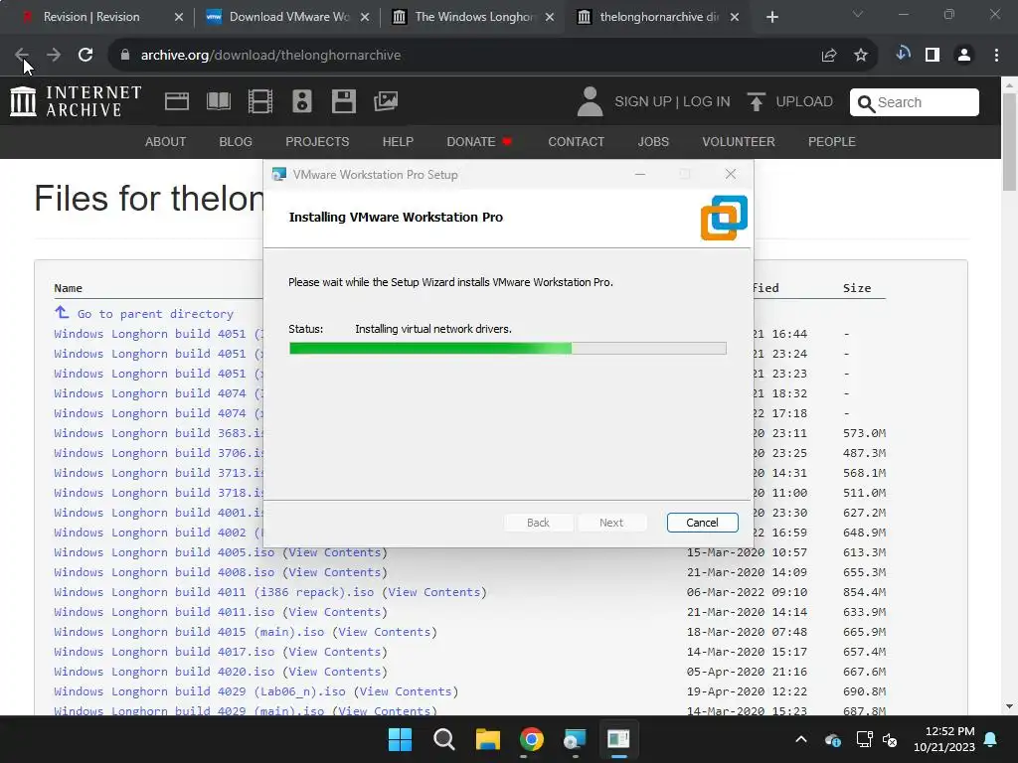View Contents of build 4020.iso
Image resolution: width=1018 pixels, height=763 pixels.
point(334,673)
